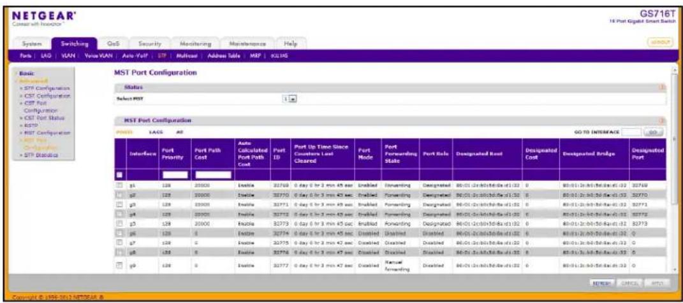Show LAGS in the interface filter
683x303 pixels.
click(156, 131)
